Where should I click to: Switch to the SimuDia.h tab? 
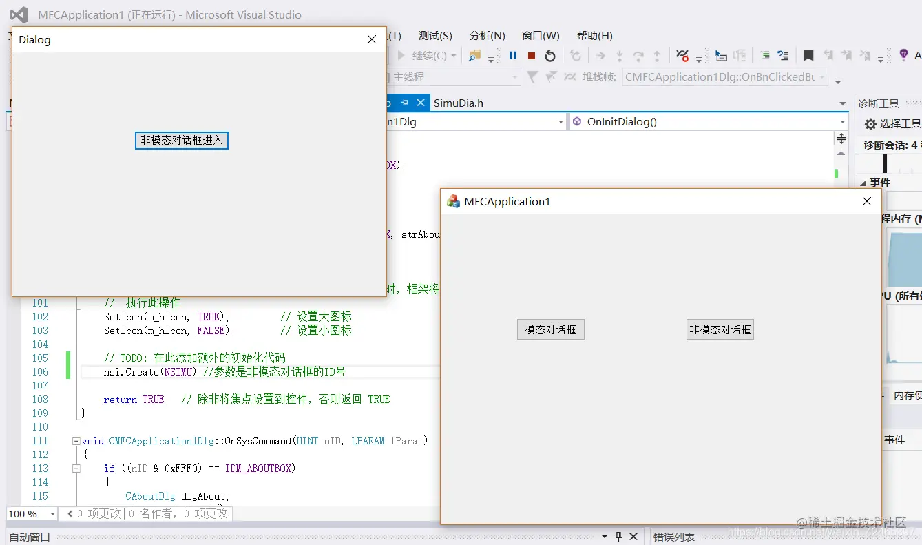point(459,103)
